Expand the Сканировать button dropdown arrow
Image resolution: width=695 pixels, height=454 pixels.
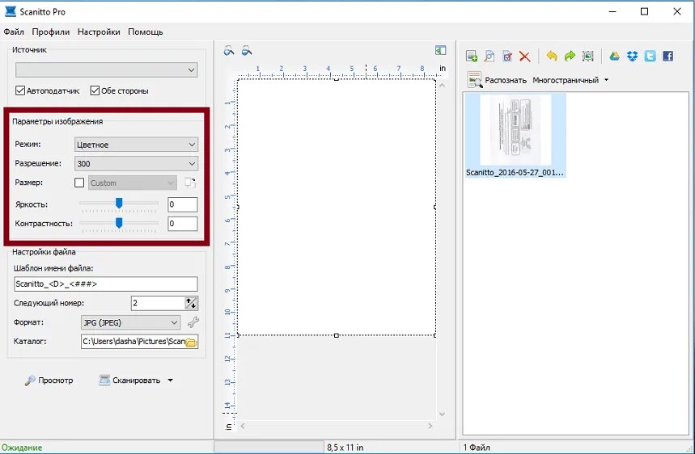[170, 380]
